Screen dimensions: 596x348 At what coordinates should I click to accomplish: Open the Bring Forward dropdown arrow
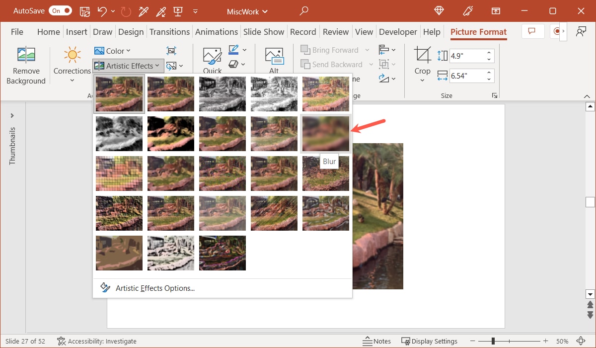(366, 50)
